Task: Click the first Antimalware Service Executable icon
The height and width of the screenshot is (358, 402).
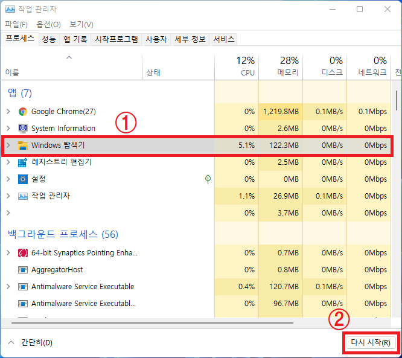Action: point(23,287)
